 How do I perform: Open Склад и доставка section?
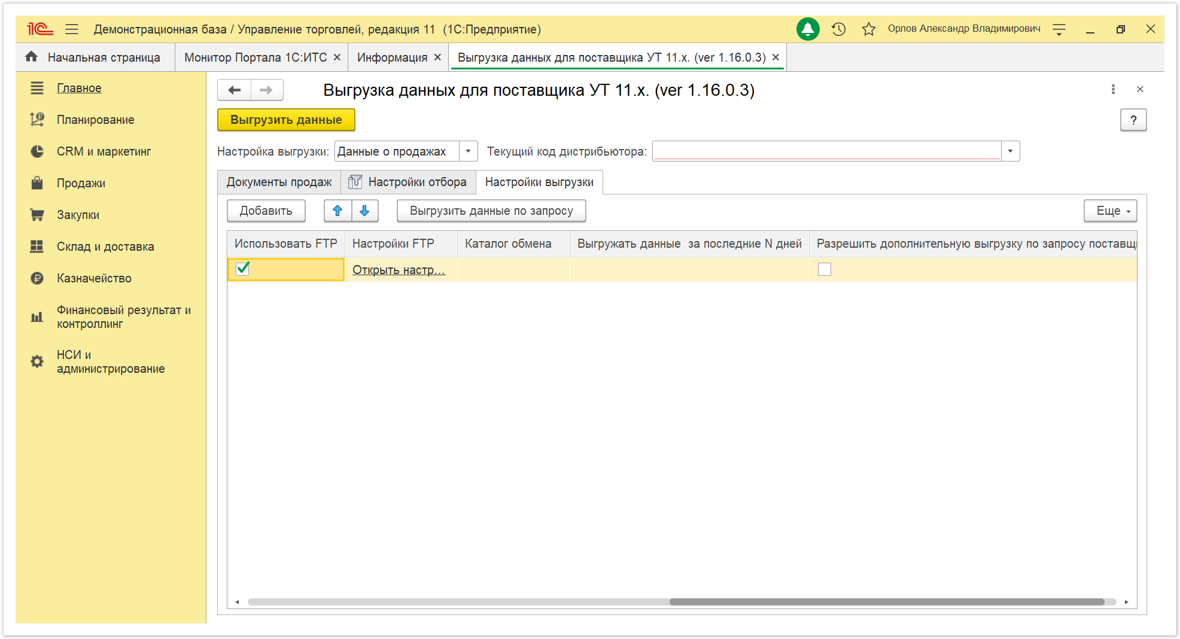[105, 247]
